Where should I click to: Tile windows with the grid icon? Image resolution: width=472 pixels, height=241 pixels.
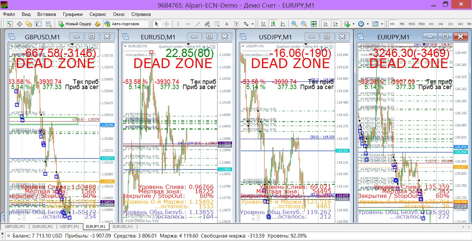pyautogui.click(x=314, y=24)
